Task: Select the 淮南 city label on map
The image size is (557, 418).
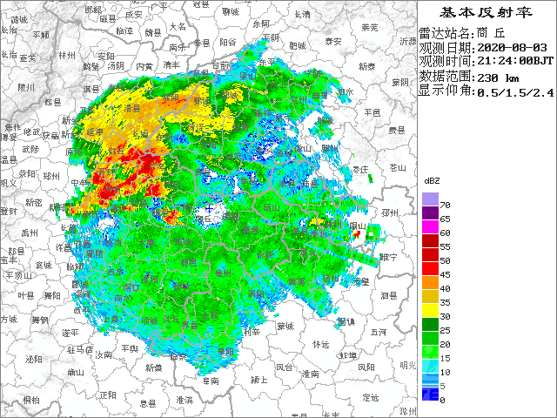Action: coord(309,372)
